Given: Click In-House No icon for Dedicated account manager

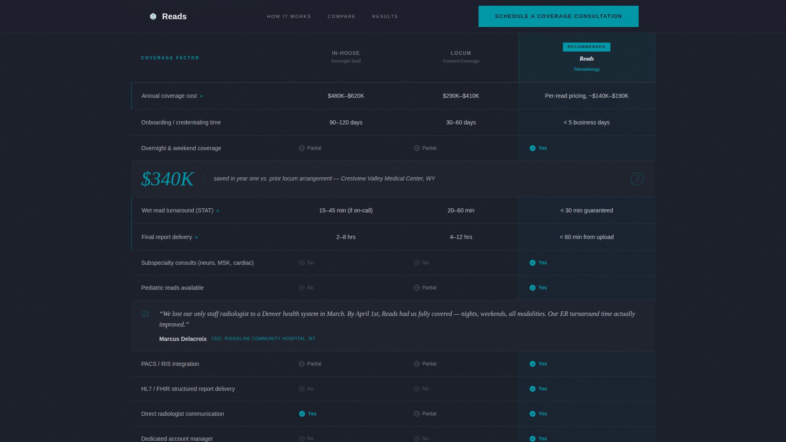Looking at the screenshot, I should (x=302, y=439).
